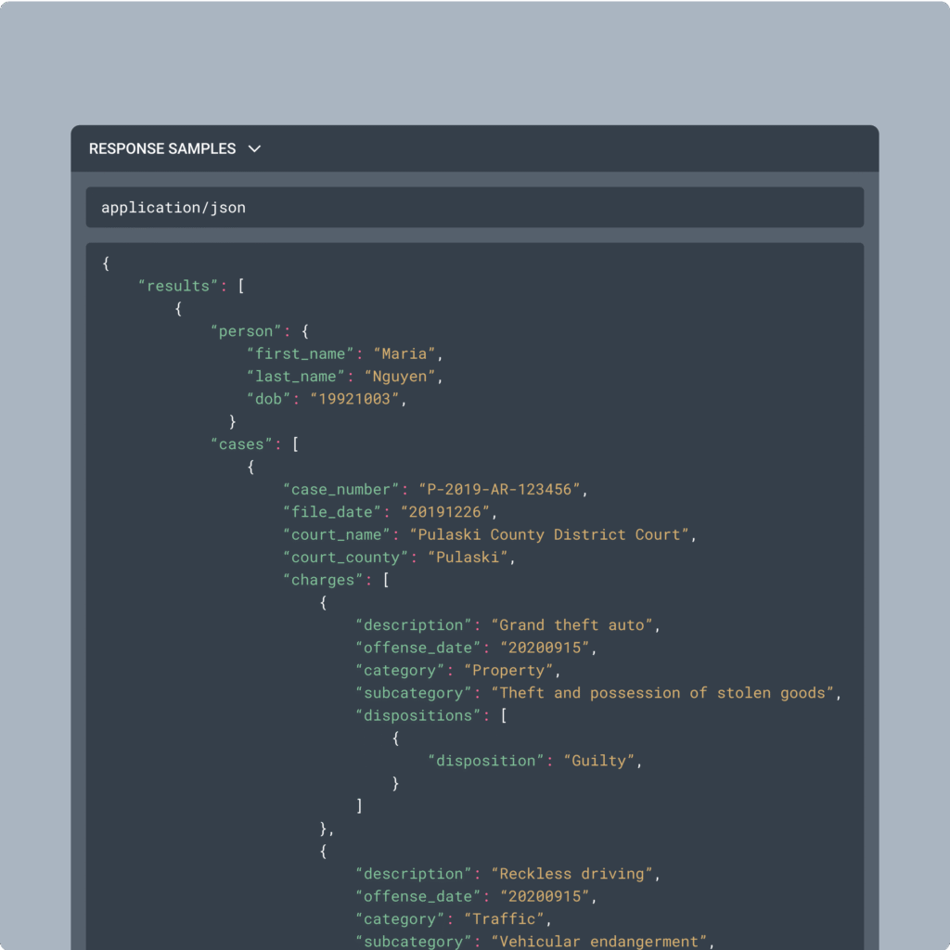
Task: Select "Grand theft auto" description value
Action: [571, 625]
